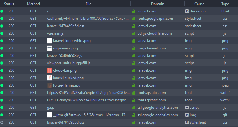The width and height of the screenshot is (238, 127).
Task: Click the lock icon on the ga.js row
Action: point(134,108)
